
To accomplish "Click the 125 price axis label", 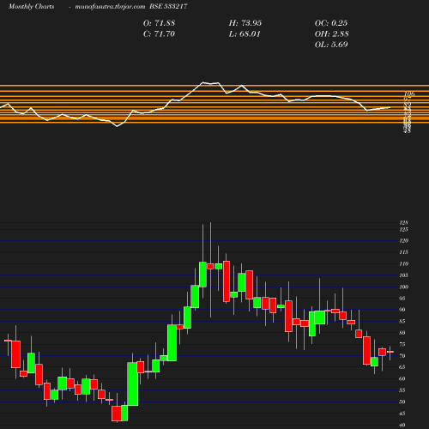I will coord(404,229).
